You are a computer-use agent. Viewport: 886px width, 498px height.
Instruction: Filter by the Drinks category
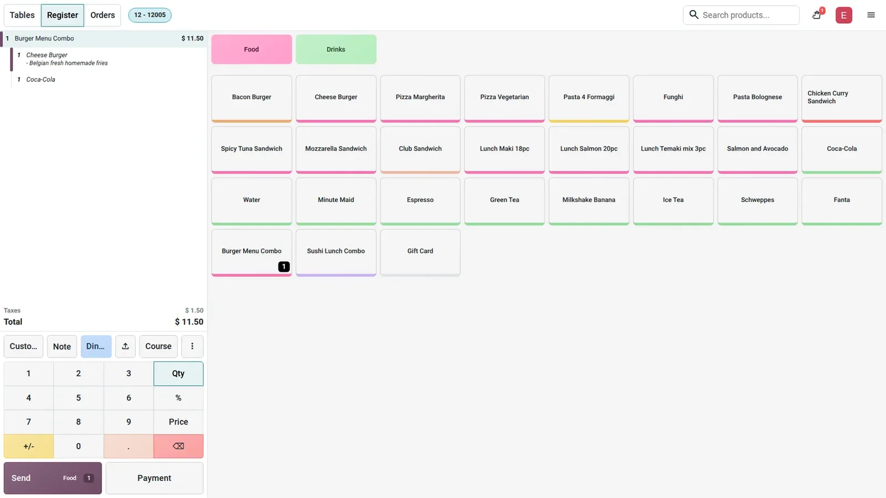[x=336, y=49]
